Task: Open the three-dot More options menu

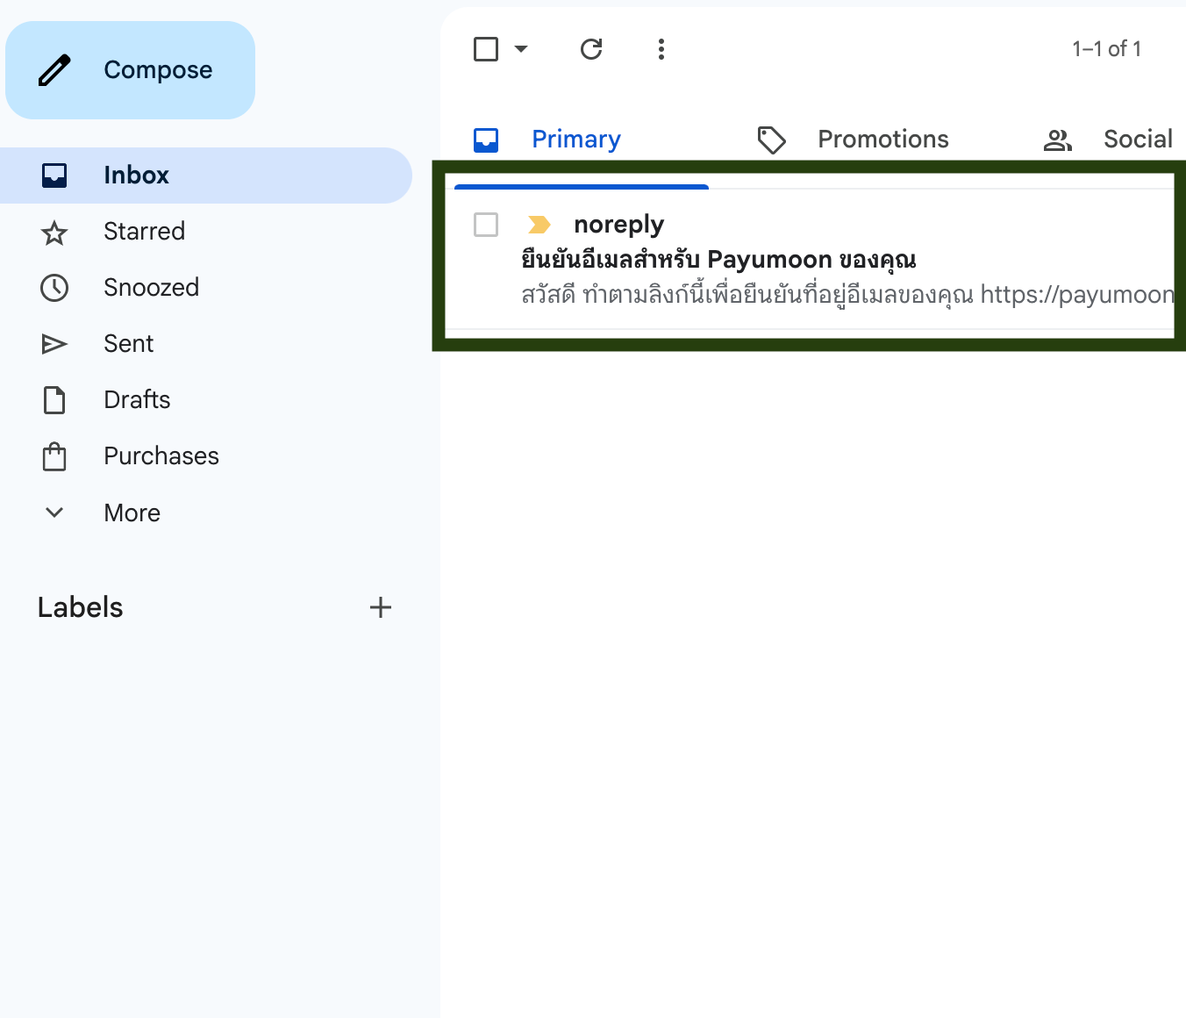Action: (x=661, y=49)
